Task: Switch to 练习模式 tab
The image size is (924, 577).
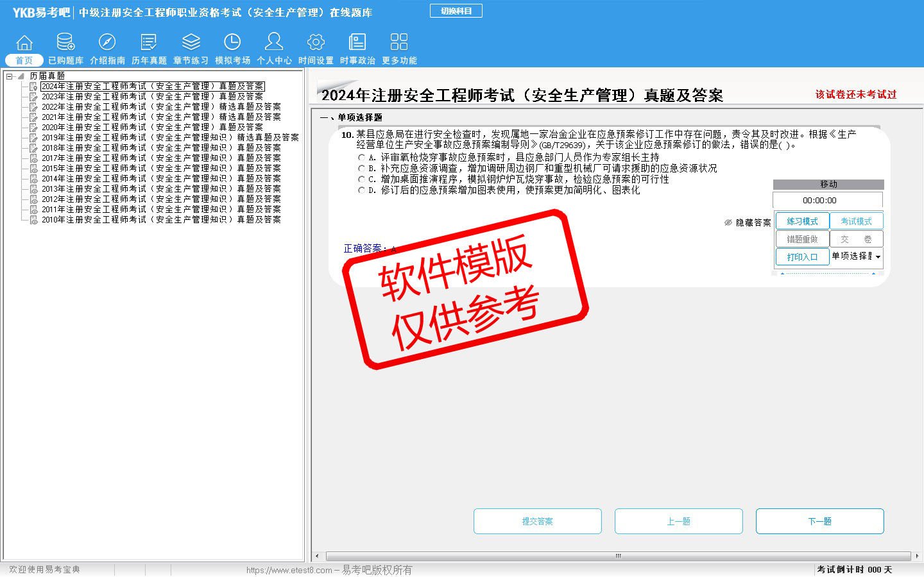Action: (802, 221)
